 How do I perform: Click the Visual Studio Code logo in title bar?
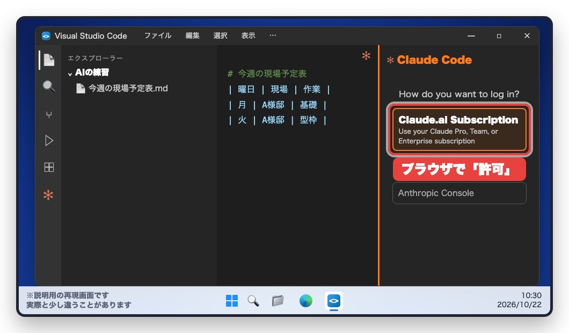click(46, 36)
